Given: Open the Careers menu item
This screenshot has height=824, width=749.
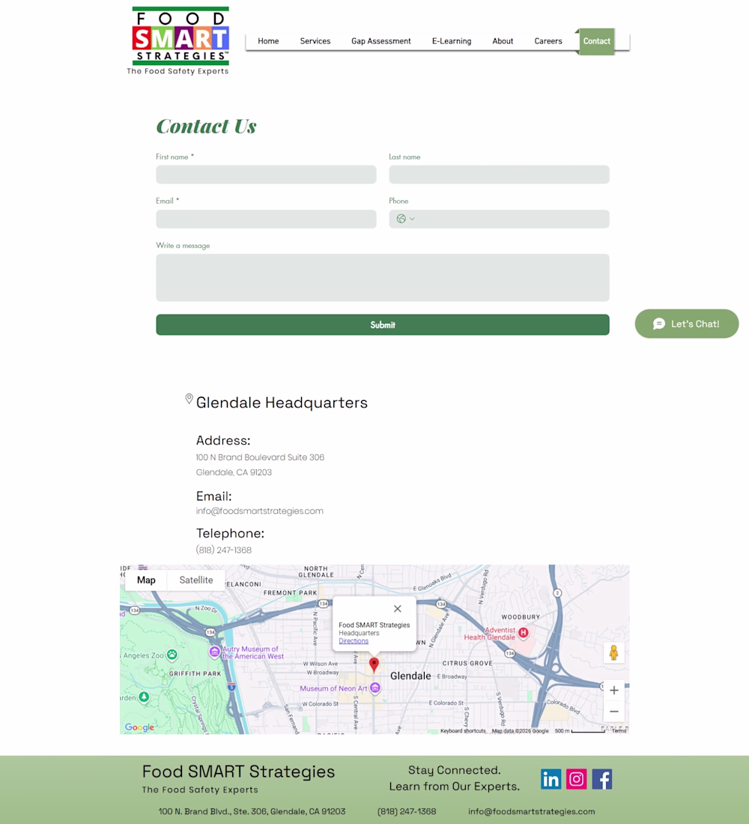Looking at the screenshot, I should pyautogui.click(x=548, y=41).
